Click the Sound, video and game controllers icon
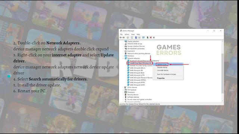The height and width of the screenshot is (134, 239). pyautogui.click(x=125, y=99)
